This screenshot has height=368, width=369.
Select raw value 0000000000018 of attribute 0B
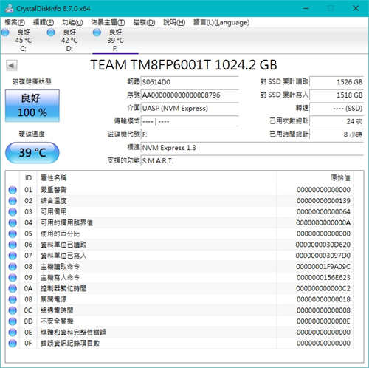(323, 299)
